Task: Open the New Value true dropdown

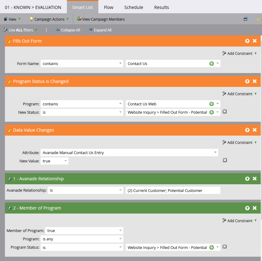Action: (x=55, y=161)
